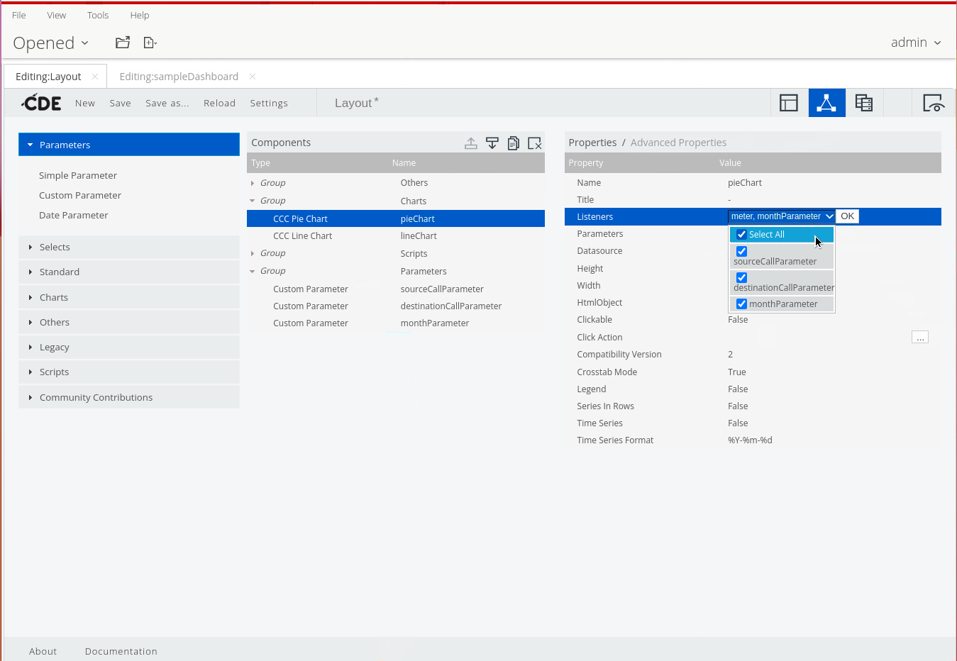This screenshot has height=661, width=957.
Task: Click the Preview dashboard eye icon
Action: (x=933, y=103)
